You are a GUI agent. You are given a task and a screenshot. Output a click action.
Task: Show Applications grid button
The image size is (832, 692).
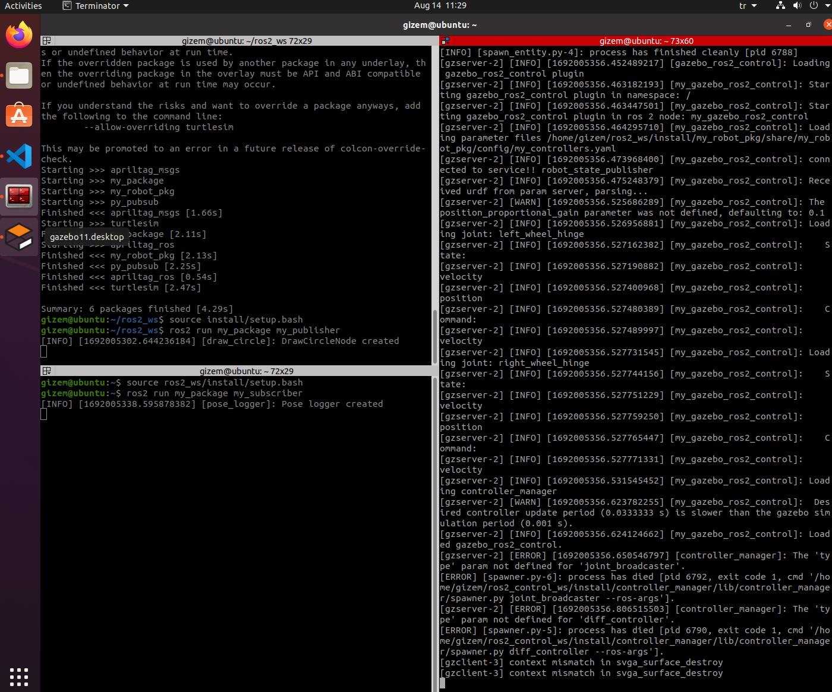pos(19,677)
